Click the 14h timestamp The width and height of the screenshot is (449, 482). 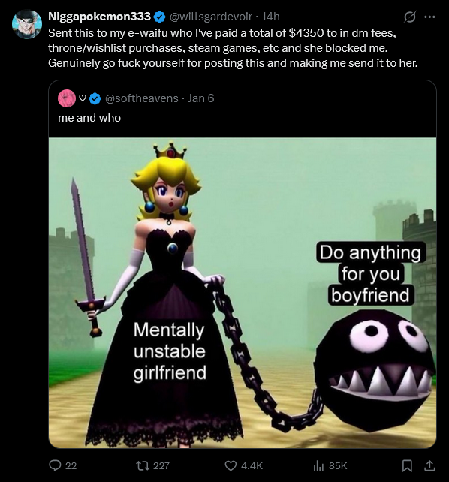pos(270,17)
